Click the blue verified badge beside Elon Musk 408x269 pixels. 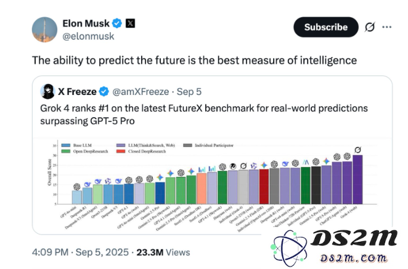(116, 23)
